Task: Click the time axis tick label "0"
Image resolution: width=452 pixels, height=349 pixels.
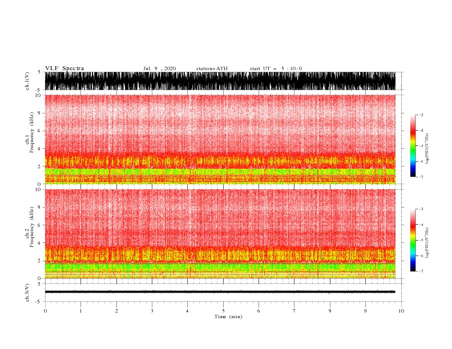Action: [45, 311]
